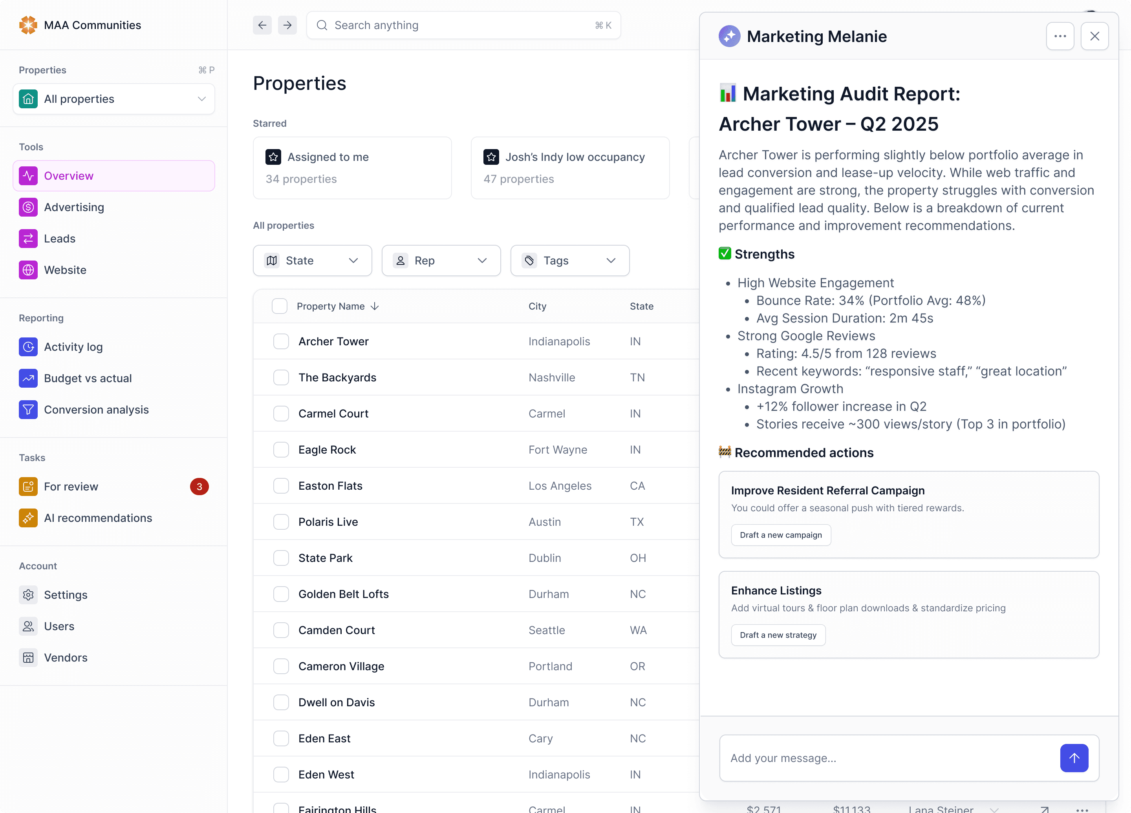This screenshot has height=813, width=1131.
Task: Select the Polaris Live row checkbox
Action: click(x=281, y=521)
